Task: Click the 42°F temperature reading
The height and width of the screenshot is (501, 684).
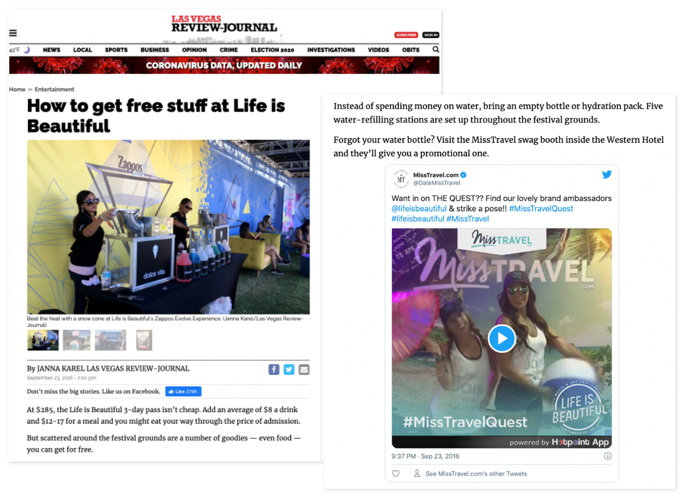Action: 15,50
